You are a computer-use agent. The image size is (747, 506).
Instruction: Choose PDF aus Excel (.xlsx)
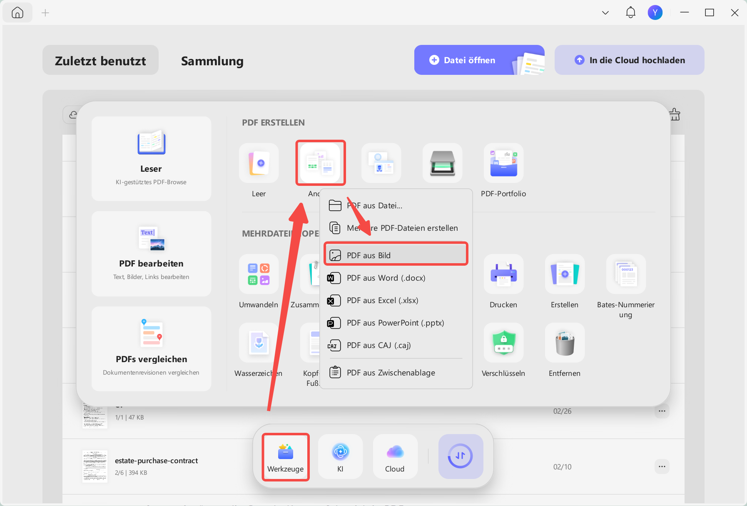[x=396, y=300]
